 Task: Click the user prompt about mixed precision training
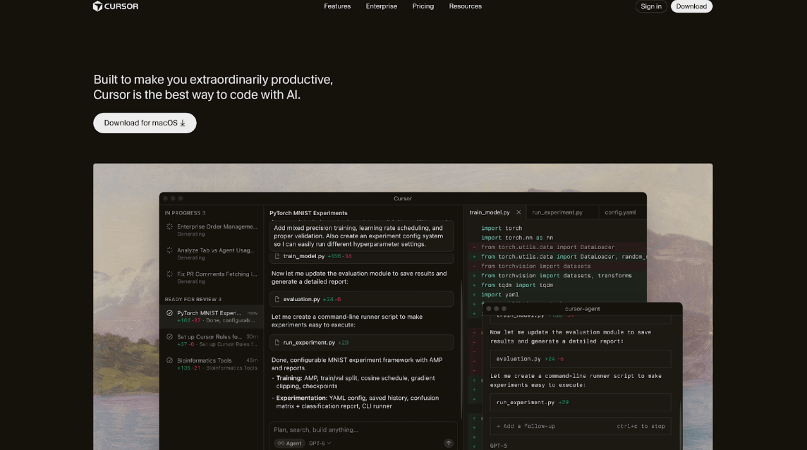point(361,236)
